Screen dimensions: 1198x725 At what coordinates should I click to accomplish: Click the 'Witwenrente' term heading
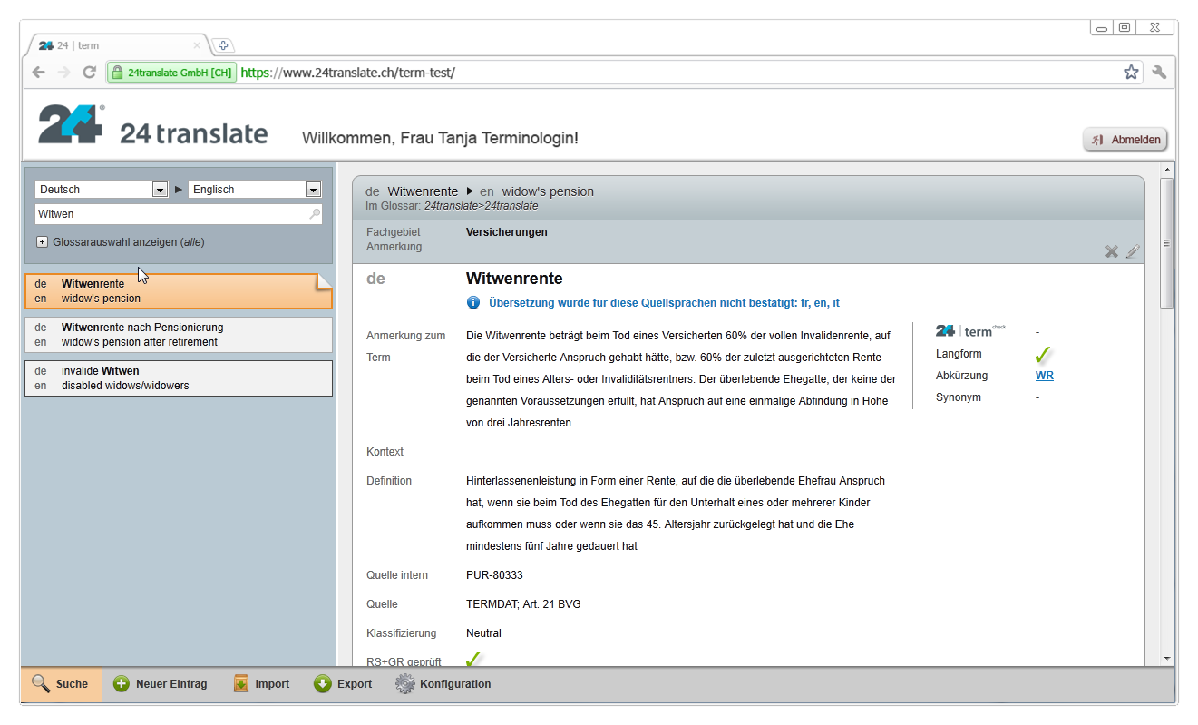[514, 279]
